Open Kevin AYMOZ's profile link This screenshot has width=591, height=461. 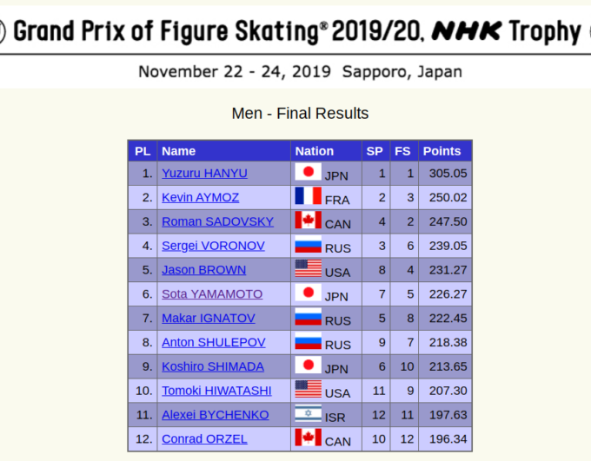click(x=201, y=197)
